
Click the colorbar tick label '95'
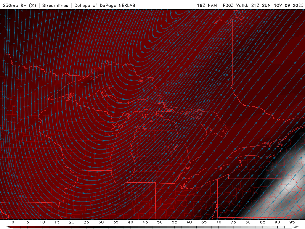[x=292, y=222]
